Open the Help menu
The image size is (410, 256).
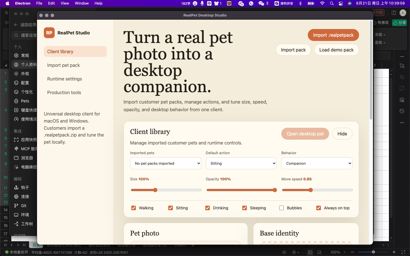pos(99,3)
